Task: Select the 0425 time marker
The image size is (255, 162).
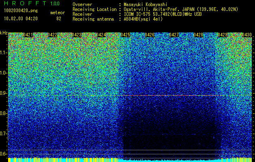Action: (125, 35)
